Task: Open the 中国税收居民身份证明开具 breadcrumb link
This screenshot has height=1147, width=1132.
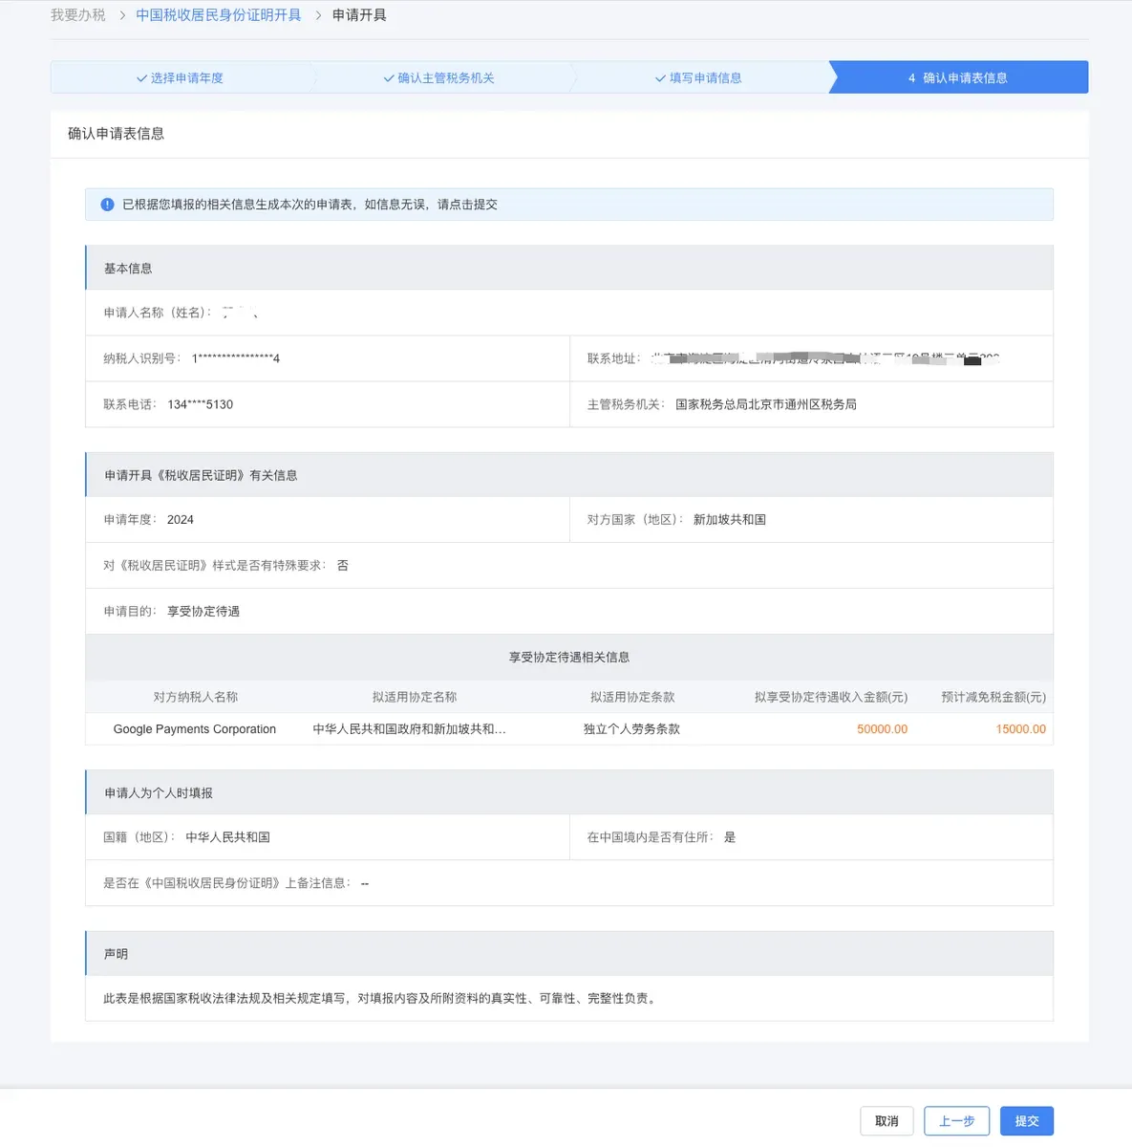Action: (x=218, y=15)
